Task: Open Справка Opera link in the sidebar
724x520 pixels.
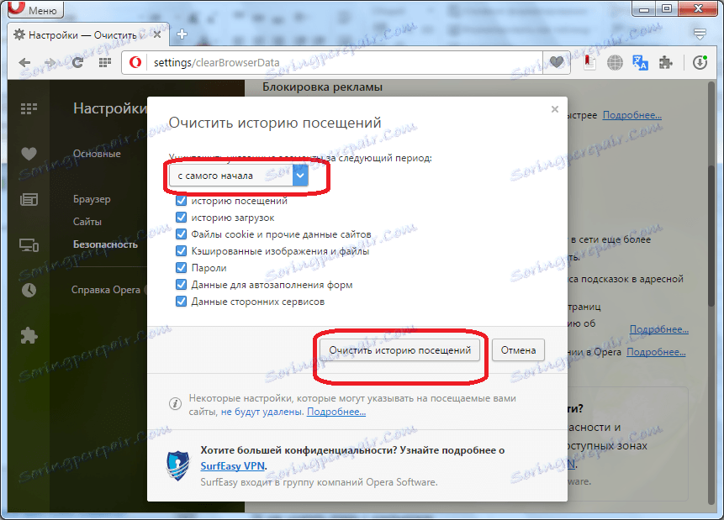Action: pyautogui.click(x=106, y=290)
